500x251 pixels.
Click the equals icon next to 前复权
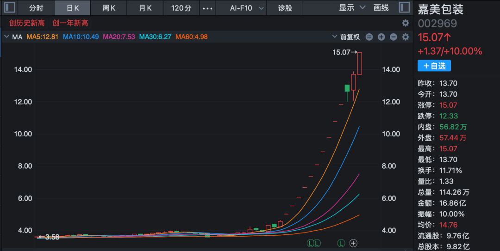369,37
